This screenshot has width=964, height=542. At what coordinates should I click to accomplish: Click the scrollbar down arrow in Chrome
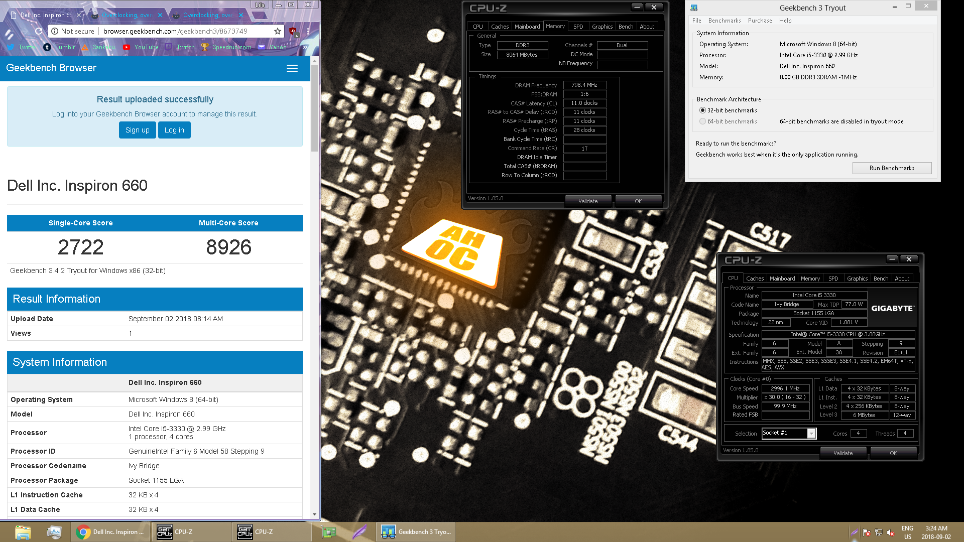(x=315, y=514)
